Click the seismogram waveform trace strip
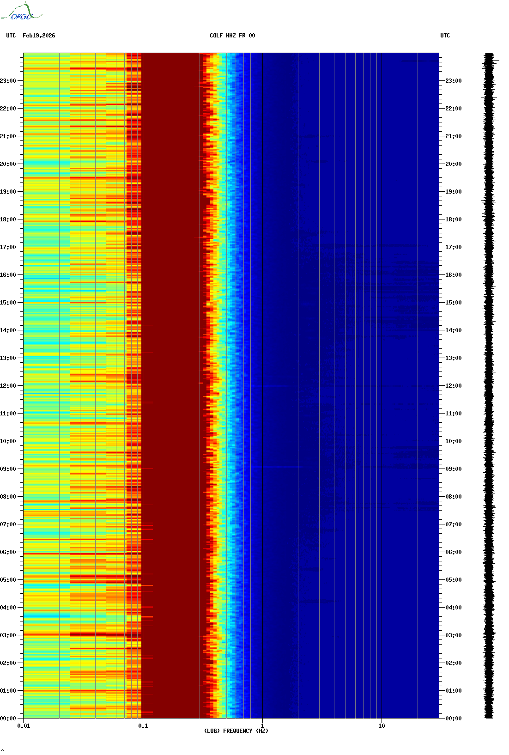 click(489, 386)
